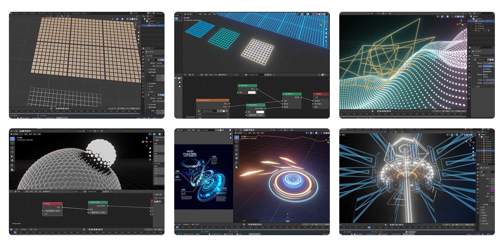503x248 pixels.
Task: Jump to end frame in sphere window timeline
Action: (x=101, y=230)
